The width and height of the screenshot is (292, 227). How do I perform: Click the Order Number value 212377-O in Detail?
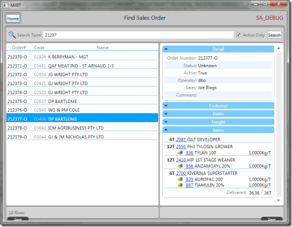(208, 58)
